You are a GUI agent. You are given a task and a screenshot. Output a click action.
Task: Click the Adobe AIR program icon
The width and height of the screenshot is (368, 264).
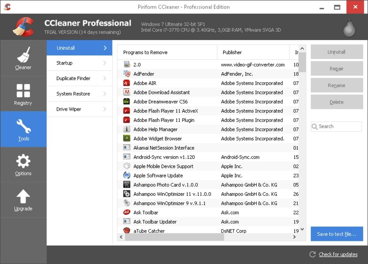127,83
